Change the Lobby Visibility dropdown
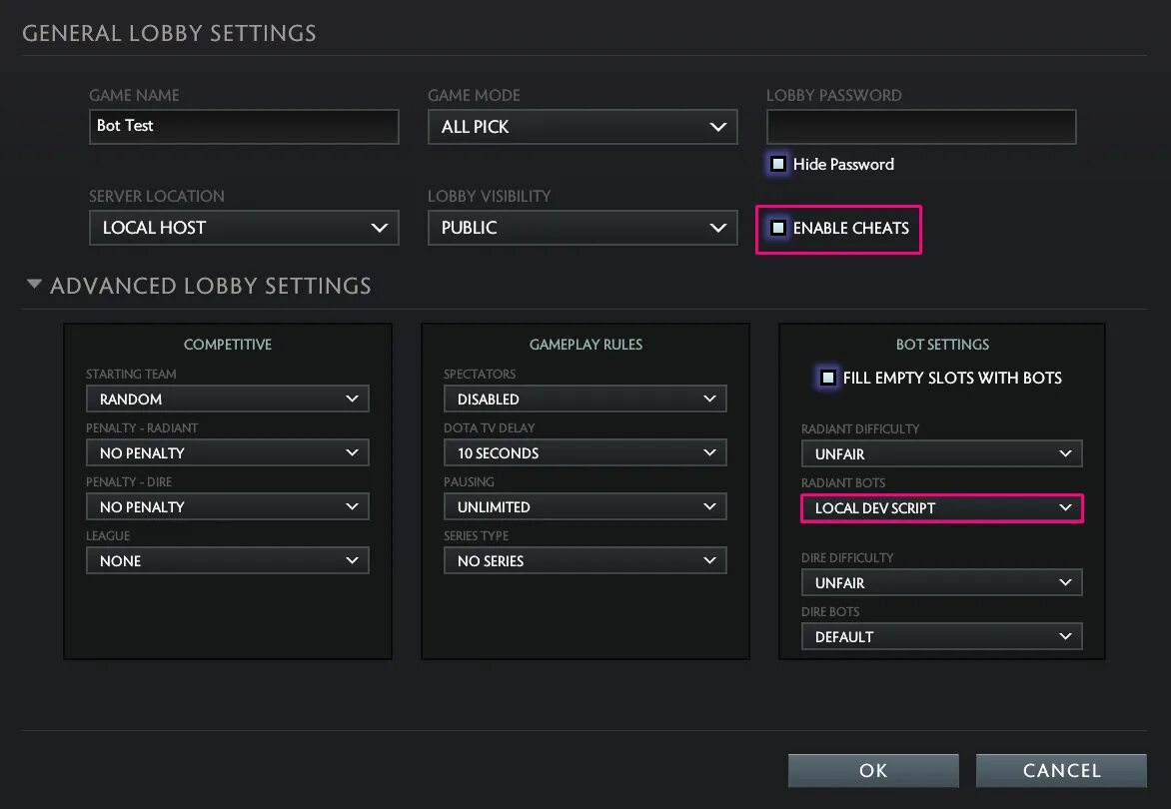This screenshot has width=1171, height=809. click(x=583, y=228)
